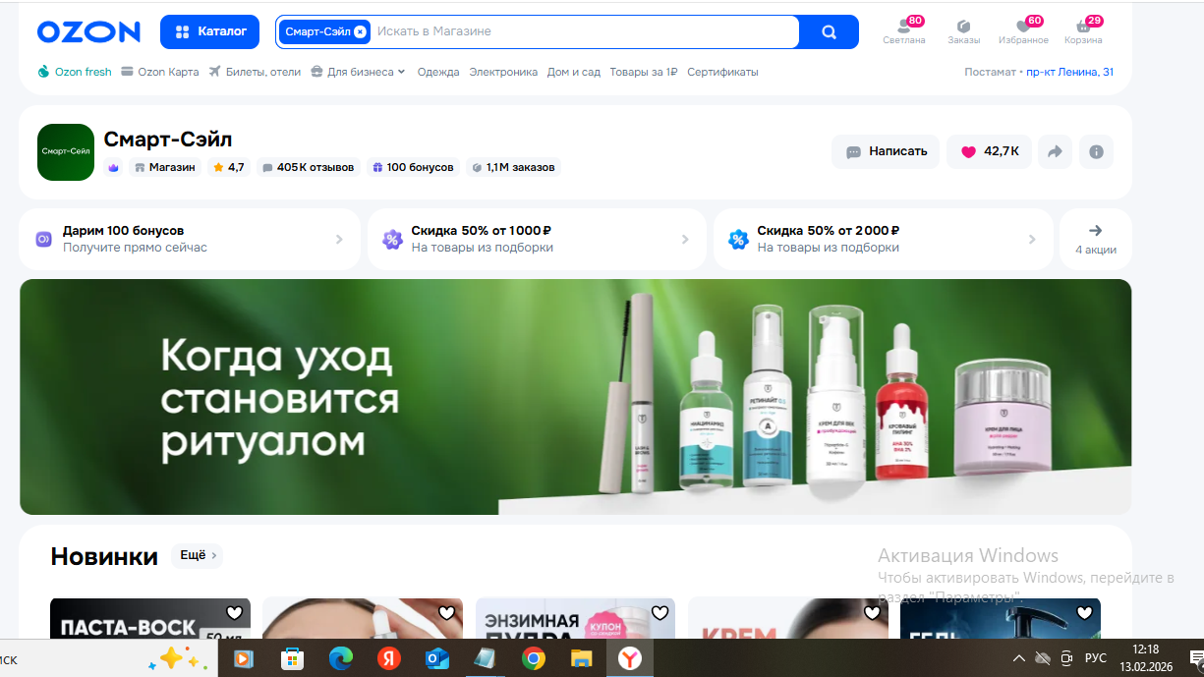Open Билеты, отели section

click(255, 72)
